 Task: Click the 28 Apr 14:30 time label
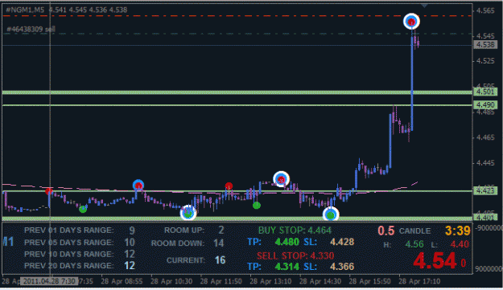pyautogui.click(x=320, y=281)
